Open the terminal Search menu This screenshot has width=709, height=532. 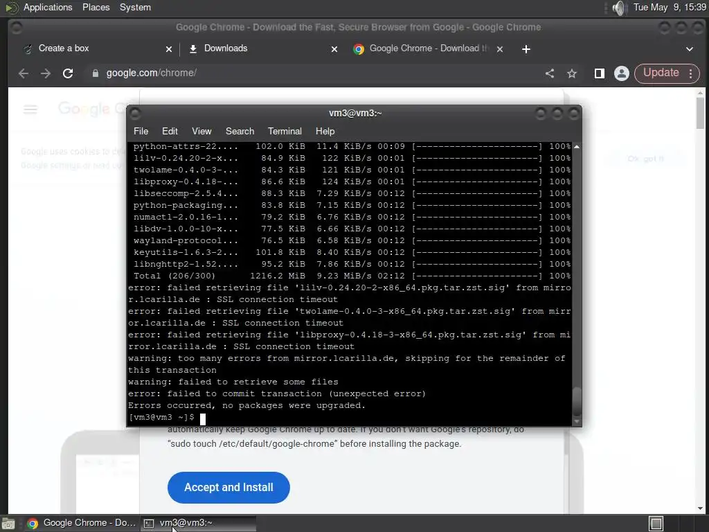pyautogui.click(x=240, y=131)
